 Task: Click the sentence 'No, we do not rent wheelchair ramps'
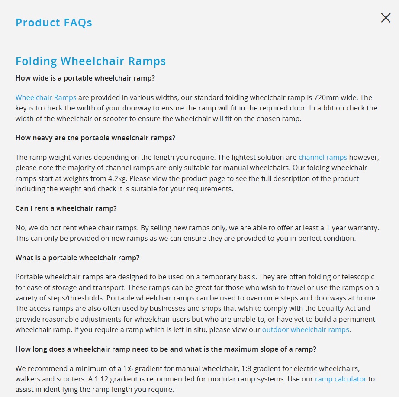pos(77,228)
